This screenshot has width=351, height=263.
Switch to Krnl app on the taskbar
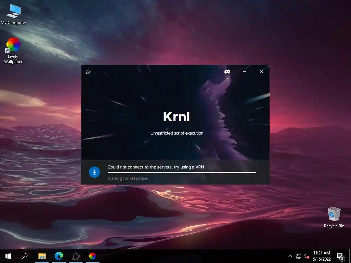pos(76,256)
